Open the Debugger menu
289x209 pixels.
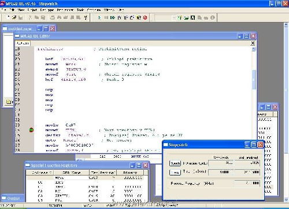(x=47, y=10)
